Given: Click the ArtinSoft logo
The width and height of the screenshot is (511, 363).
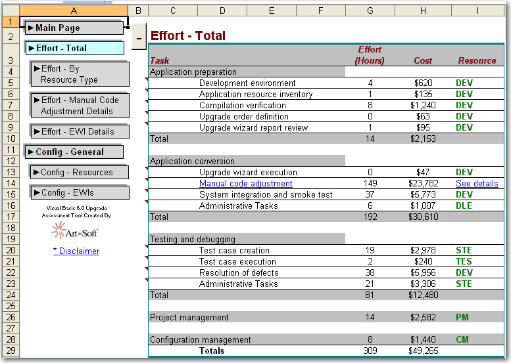Looking at the screenshot, I should coord(76,230).
